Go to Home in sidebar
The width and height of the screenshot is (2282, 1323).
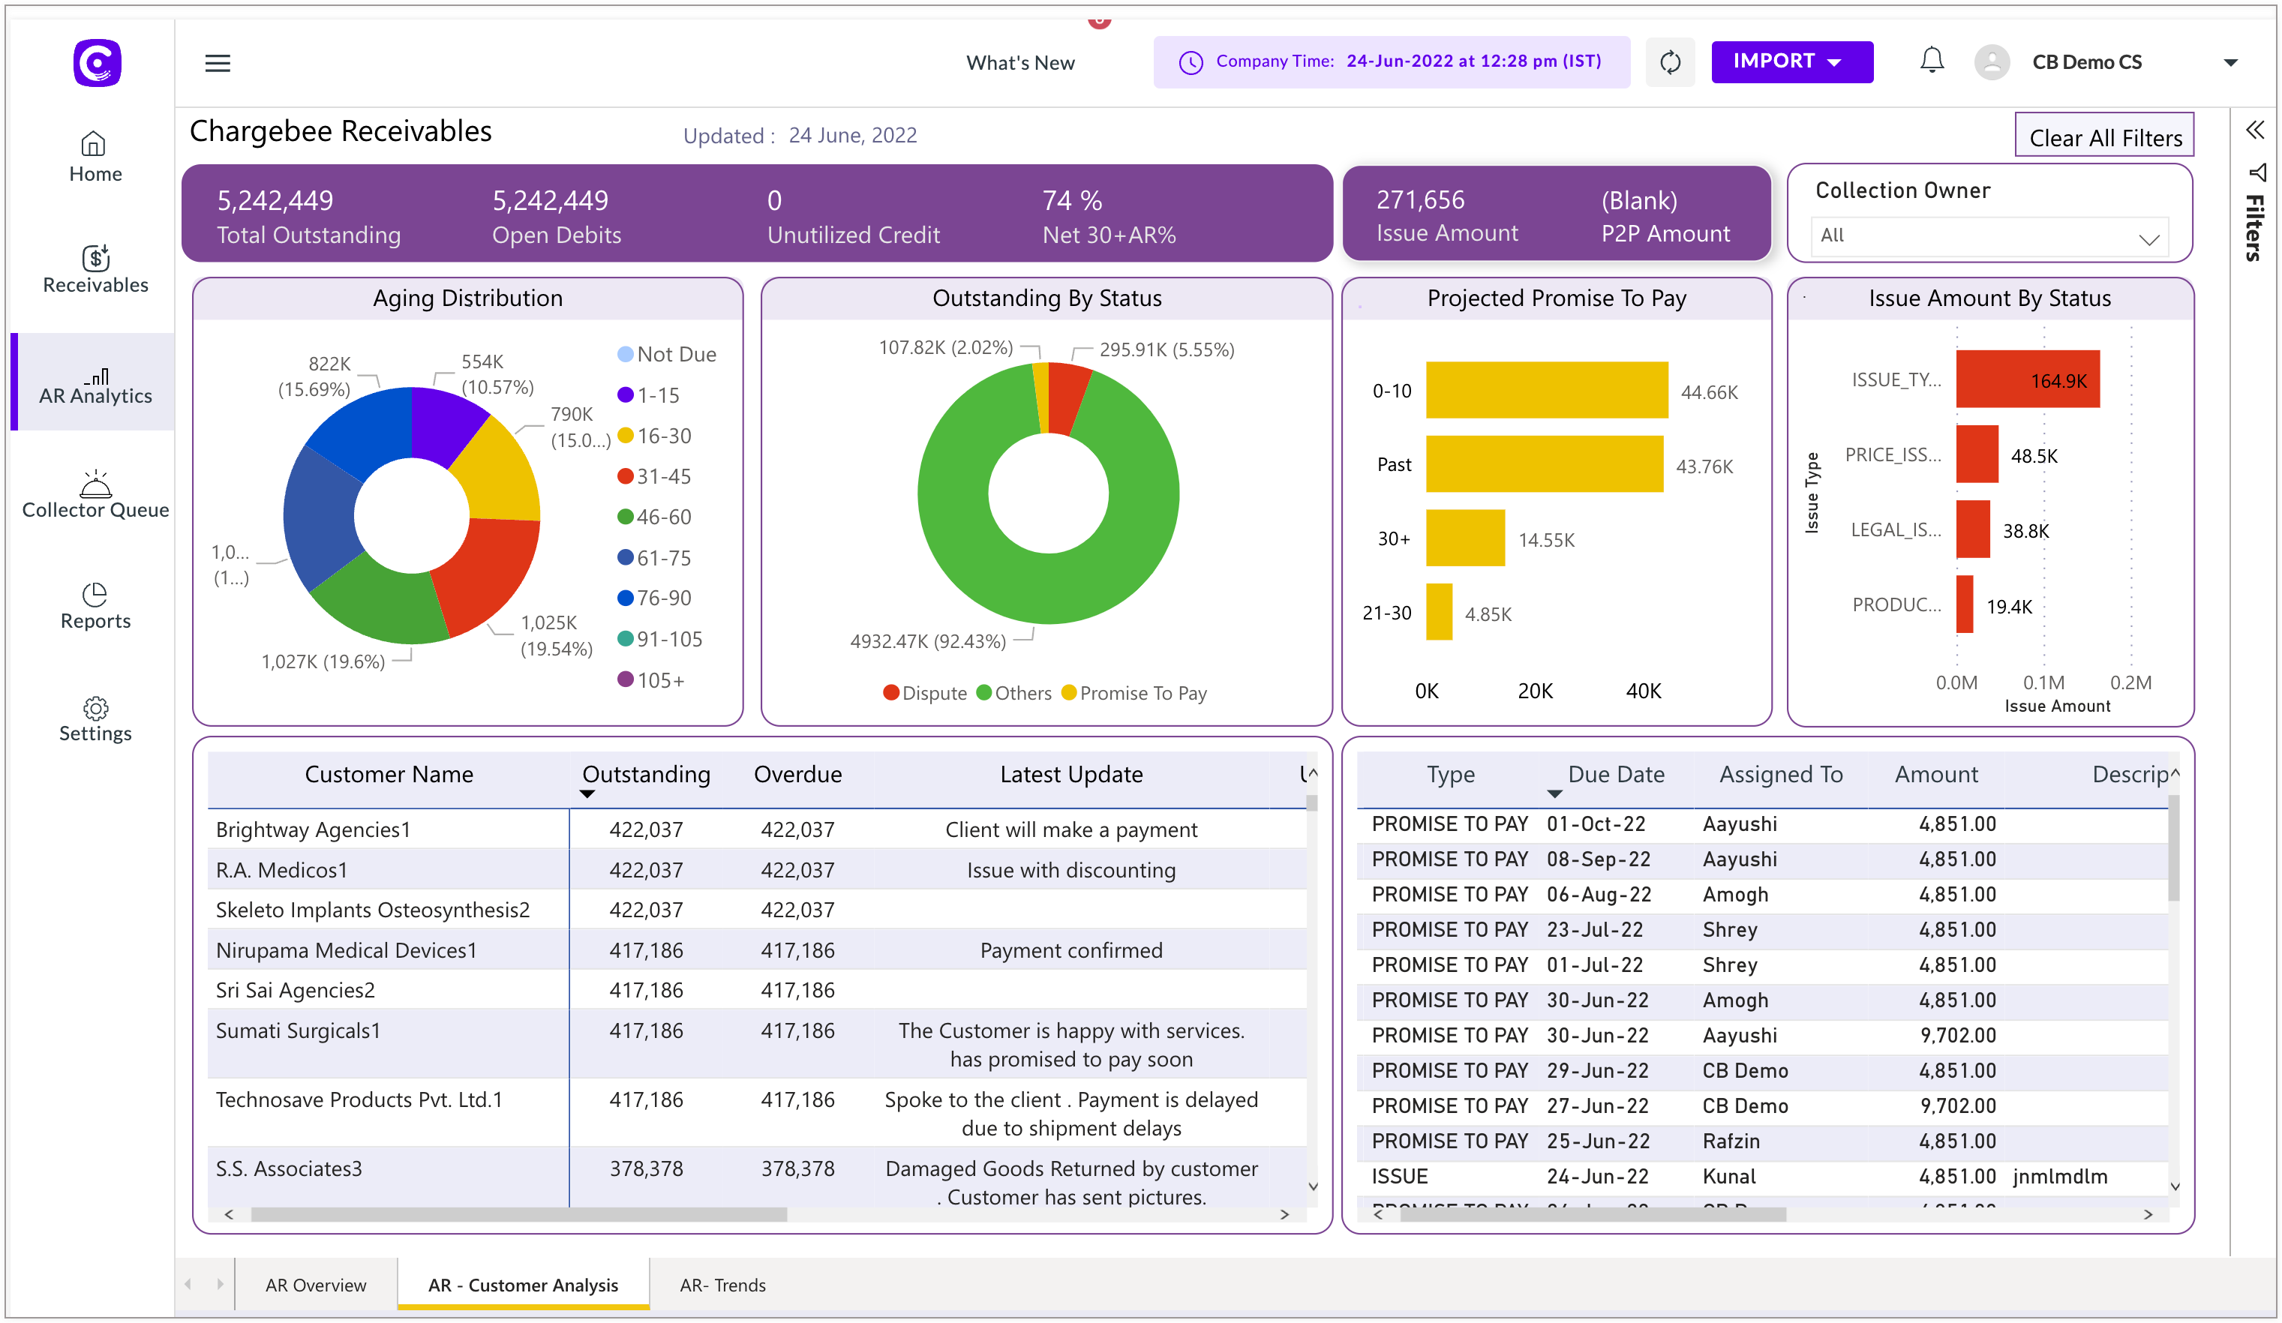coord(95,157)
